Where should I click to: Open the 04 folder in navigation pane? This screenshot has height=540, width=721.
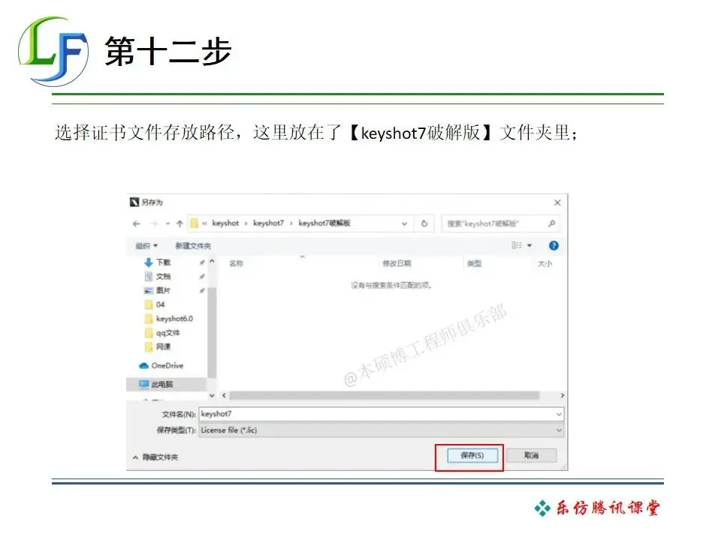click(155, 304)
